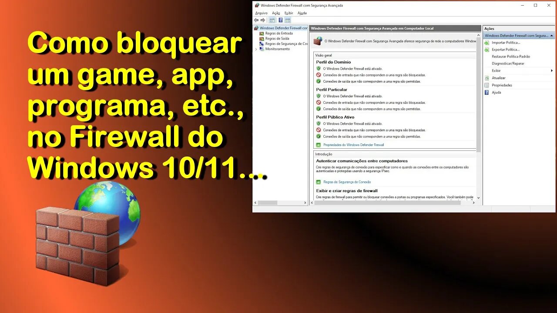Click Diagnosticar/Reparar action
Image resolution: width=557 pixels, height=313 pixels.
coord(508,63)
